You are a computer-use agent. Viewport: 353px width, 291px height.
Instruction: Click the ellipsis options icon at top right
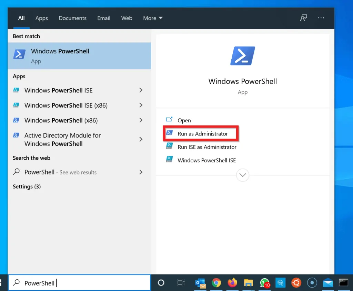pyautogui.click(x=321, y=18)
